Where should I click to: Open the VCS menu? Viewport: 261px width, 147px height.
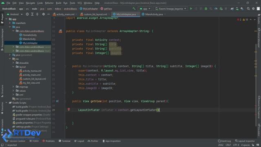pos(80,3)
